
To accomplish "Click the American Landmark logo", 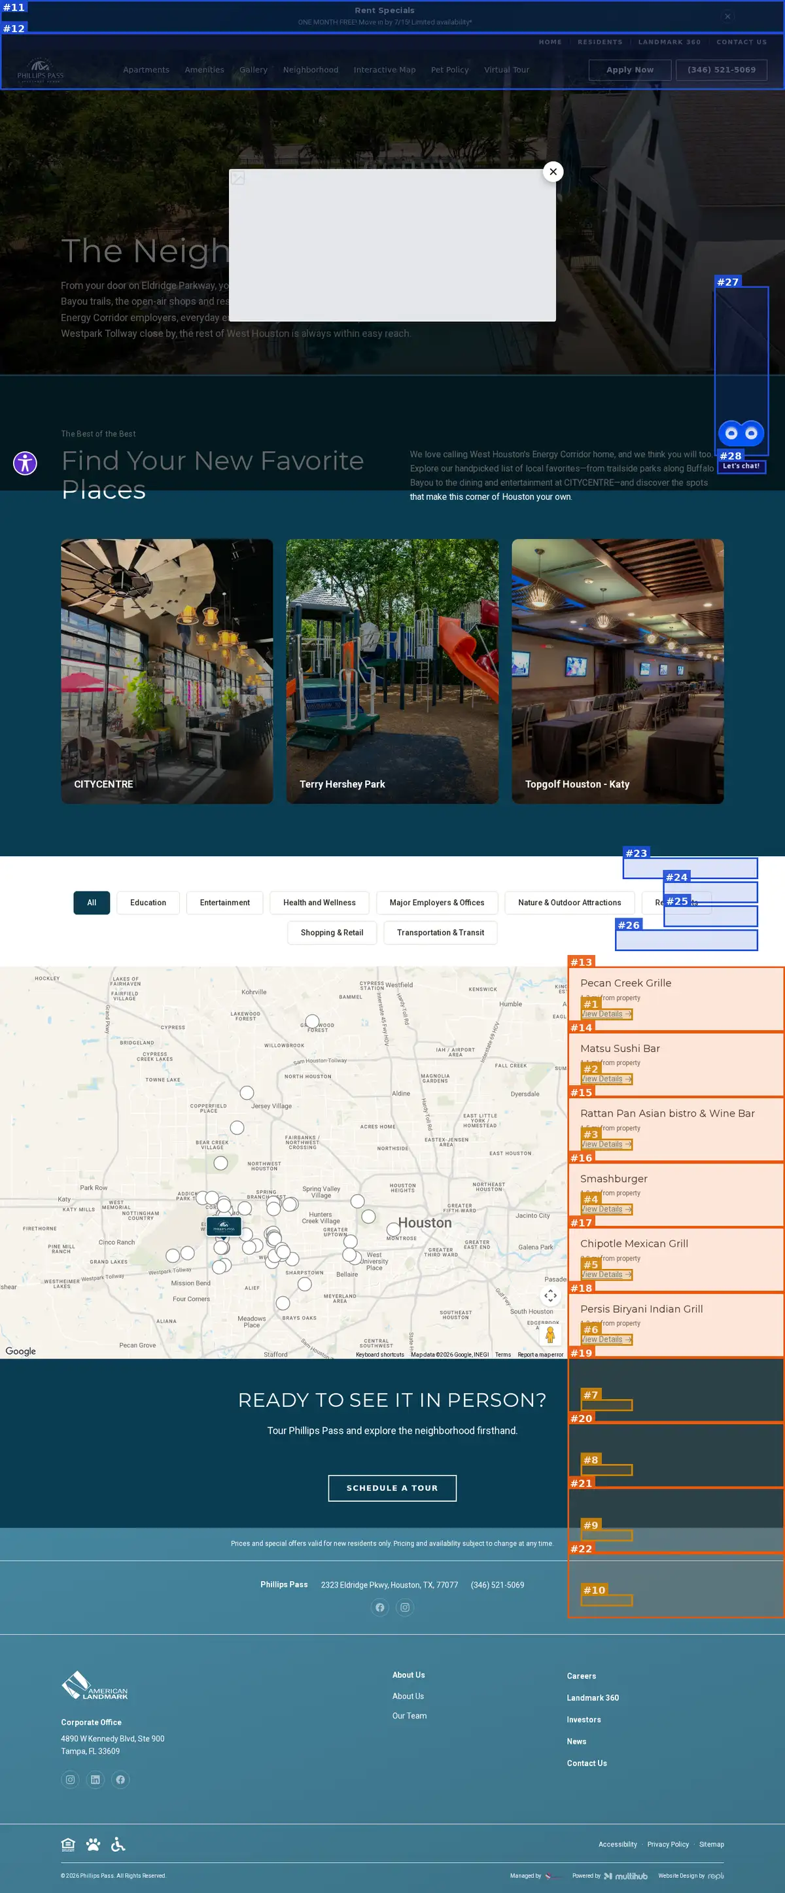I will 94,1686.
